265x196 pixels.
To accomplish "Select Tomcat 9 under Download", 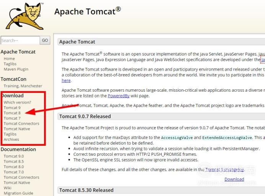I will coord(12,108).
